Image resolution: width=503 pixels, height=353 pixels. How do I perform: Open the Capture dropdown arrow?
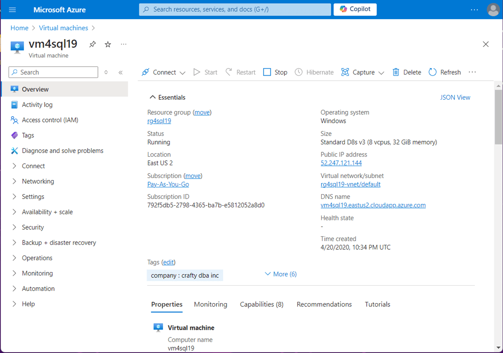pos(381,73)
